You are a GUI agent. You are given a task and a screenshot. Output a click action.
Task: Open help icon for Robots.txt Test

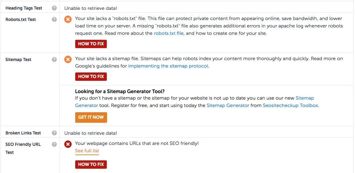pyautogui.click(x=54, y=19)
